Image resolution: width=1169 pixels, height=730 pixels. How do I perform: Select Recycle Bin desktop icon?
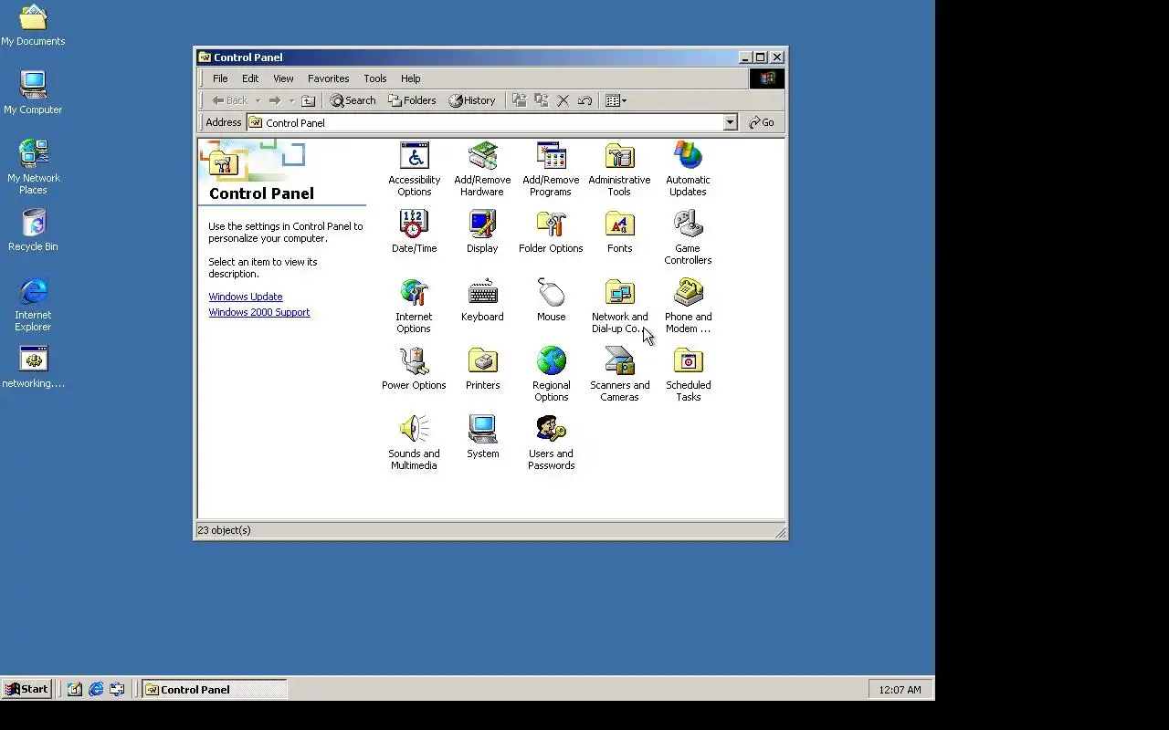[x=33, y=230]
